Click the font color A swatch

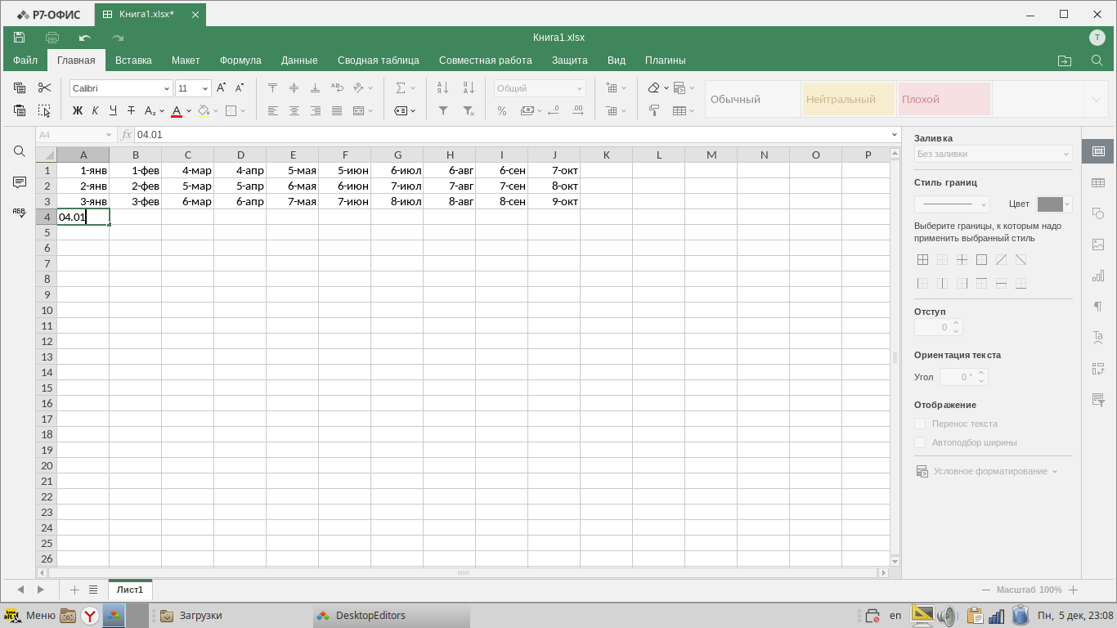(177, 110)
